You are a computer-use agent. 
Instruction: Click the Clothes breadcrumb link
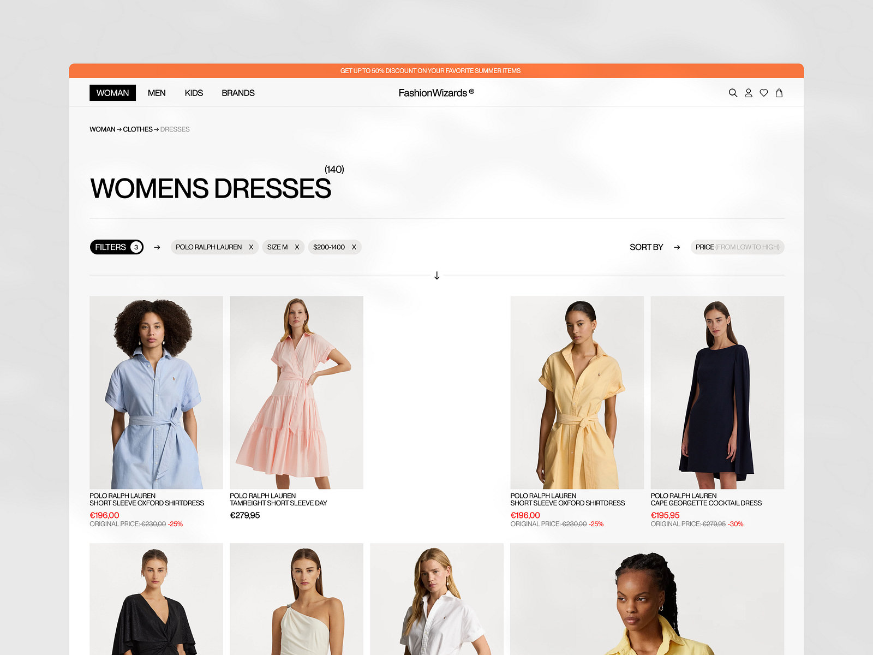137,129
